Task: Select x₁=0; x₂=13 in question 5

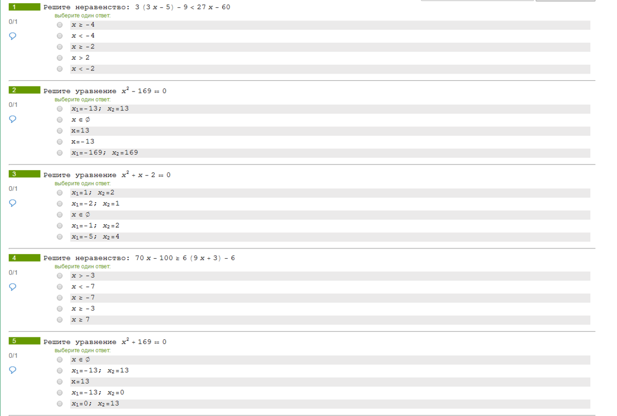Action: point(60,404)
